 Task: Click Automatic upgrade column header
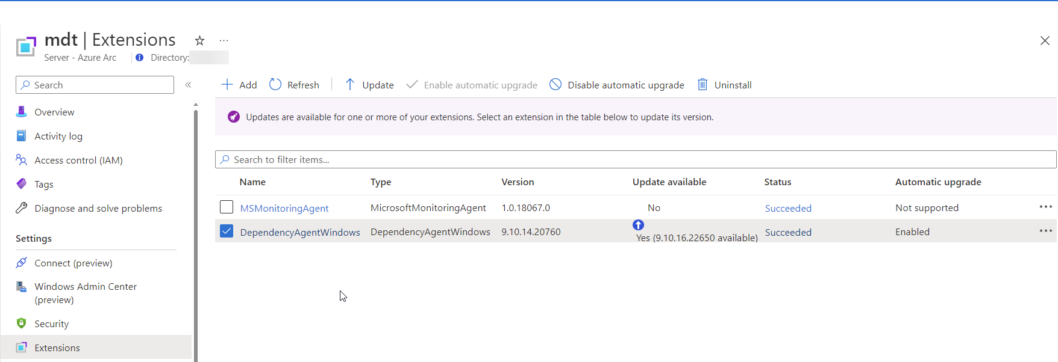point(938,182)
